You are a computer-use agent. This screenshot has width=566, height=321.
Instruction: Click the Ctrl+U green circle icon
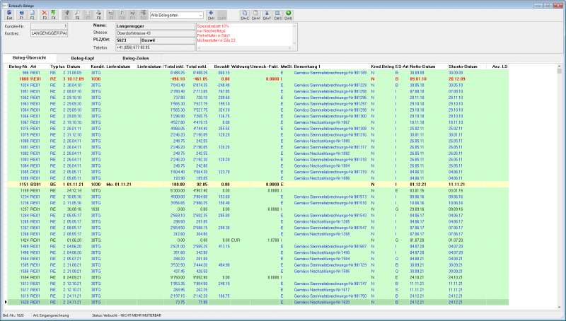click(x=288, y=15)
